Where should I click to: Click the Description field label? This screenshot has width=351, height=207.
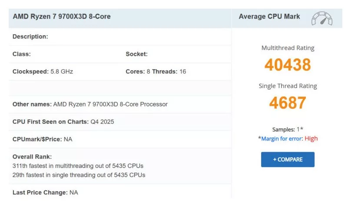(30, 37)
